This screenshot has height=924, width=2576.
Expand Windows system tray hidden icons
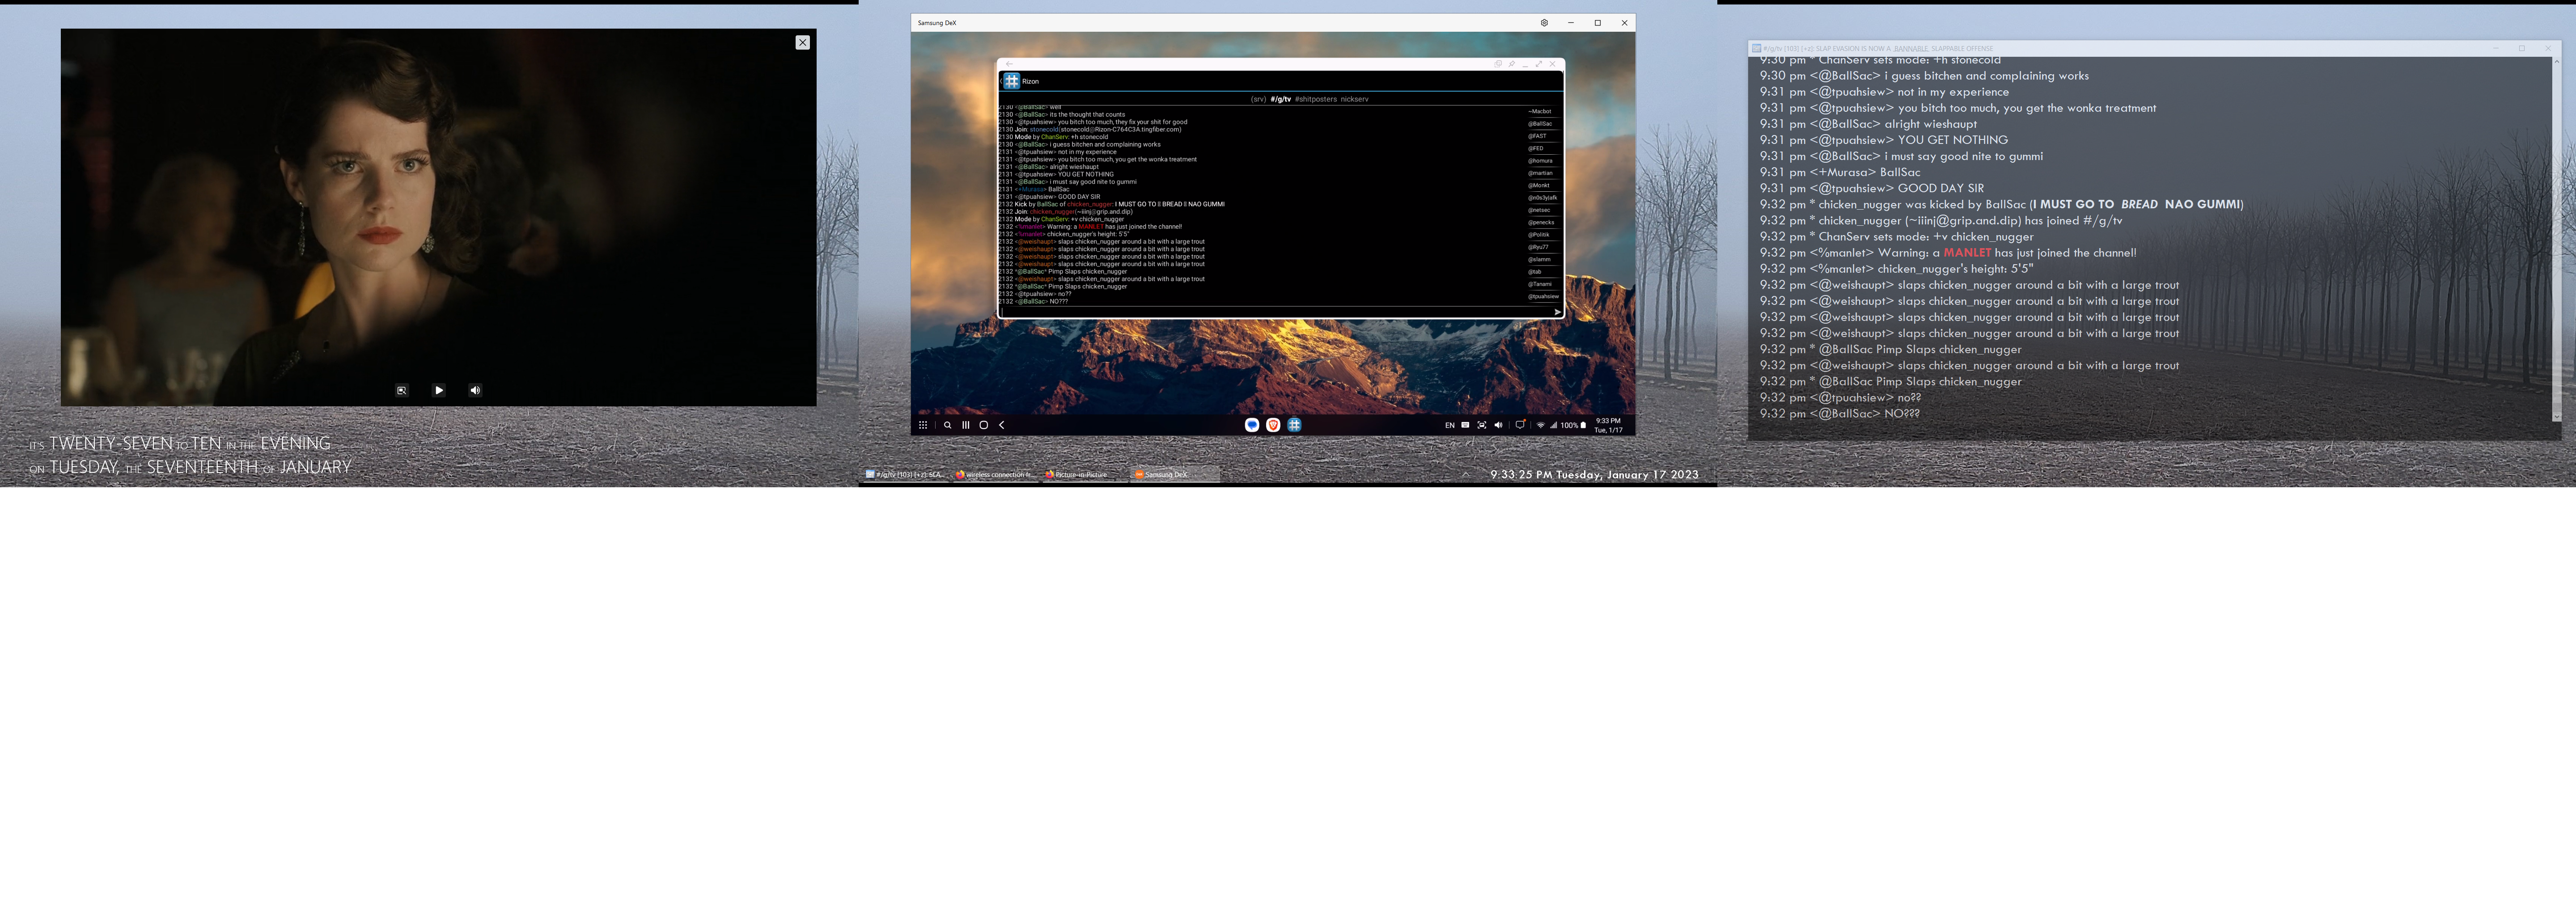[1466, 474]
